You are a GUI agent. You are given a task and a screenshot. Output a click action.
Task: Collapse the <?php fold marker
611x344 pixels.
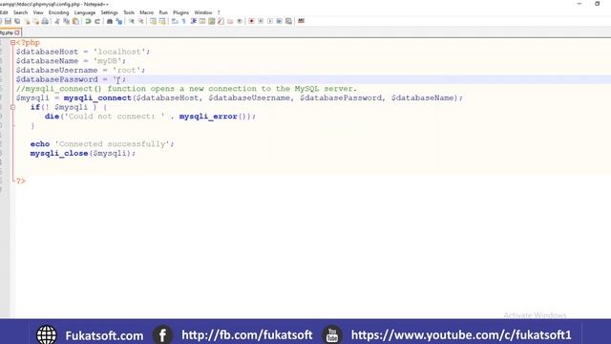click(12, 42)
